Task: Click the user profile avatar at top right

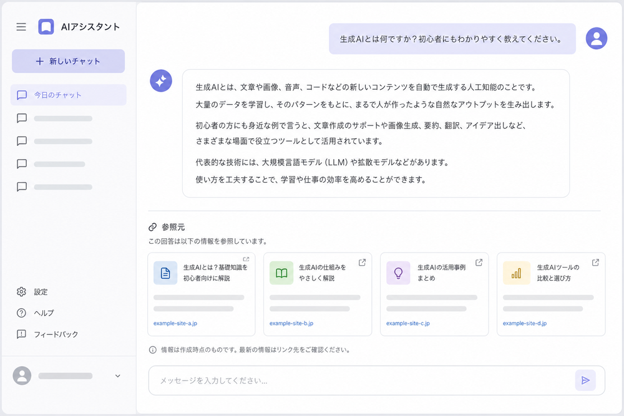Action: [x=596, y=38]
